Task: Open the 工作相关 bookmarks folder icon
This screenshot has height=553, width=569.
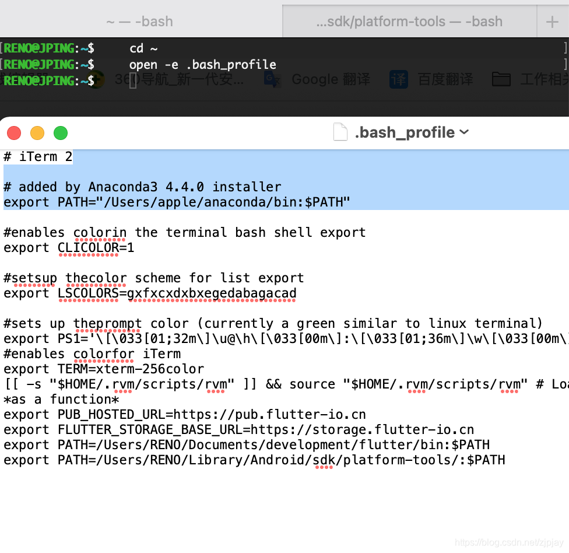Action: point(501,79)
